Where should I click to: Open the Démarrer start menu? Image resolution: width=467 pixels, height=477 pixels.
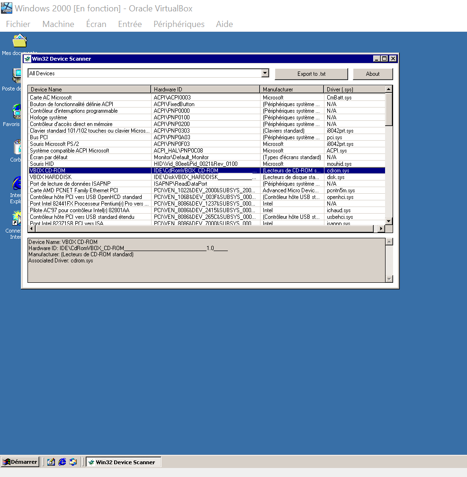coord(20,462)
